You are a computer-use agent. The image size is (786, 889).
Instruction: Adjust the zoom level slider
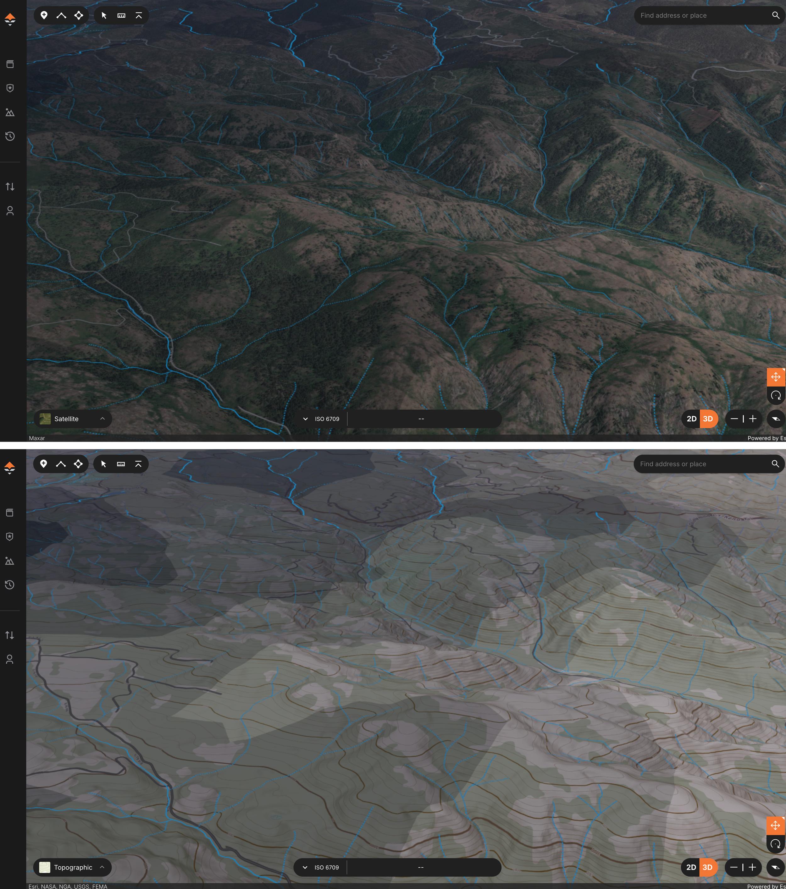(x=743, y=418)
